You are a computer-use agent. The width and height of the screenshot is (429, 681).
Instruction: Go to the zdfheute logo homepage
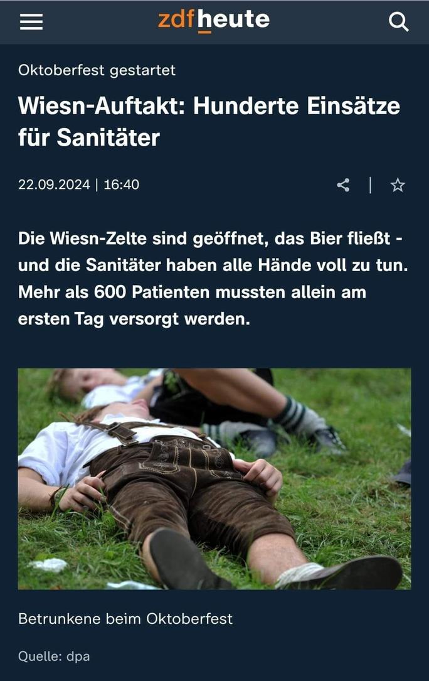click(x=214, y=21)
